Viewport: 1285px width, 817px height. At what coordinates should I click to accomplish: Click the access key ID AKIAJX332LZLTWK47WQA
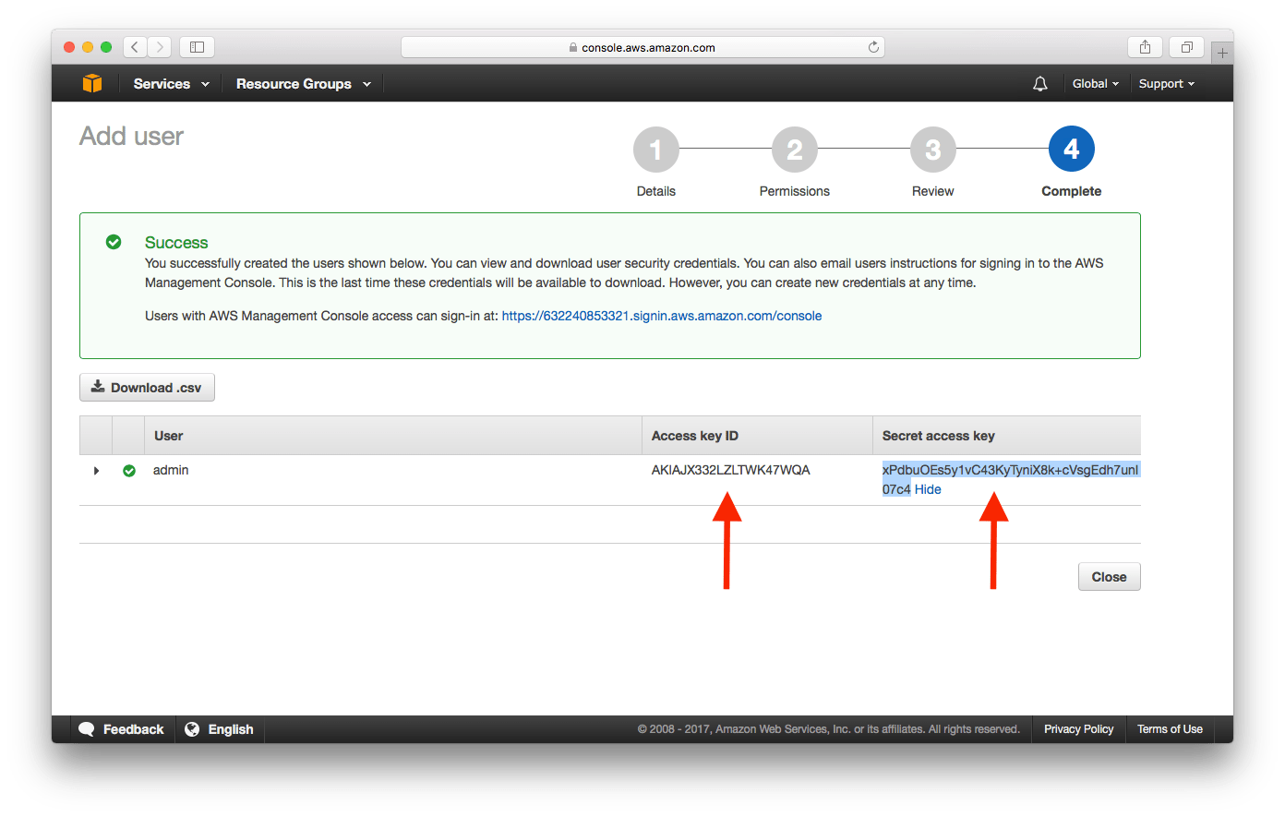coord(731,470)
